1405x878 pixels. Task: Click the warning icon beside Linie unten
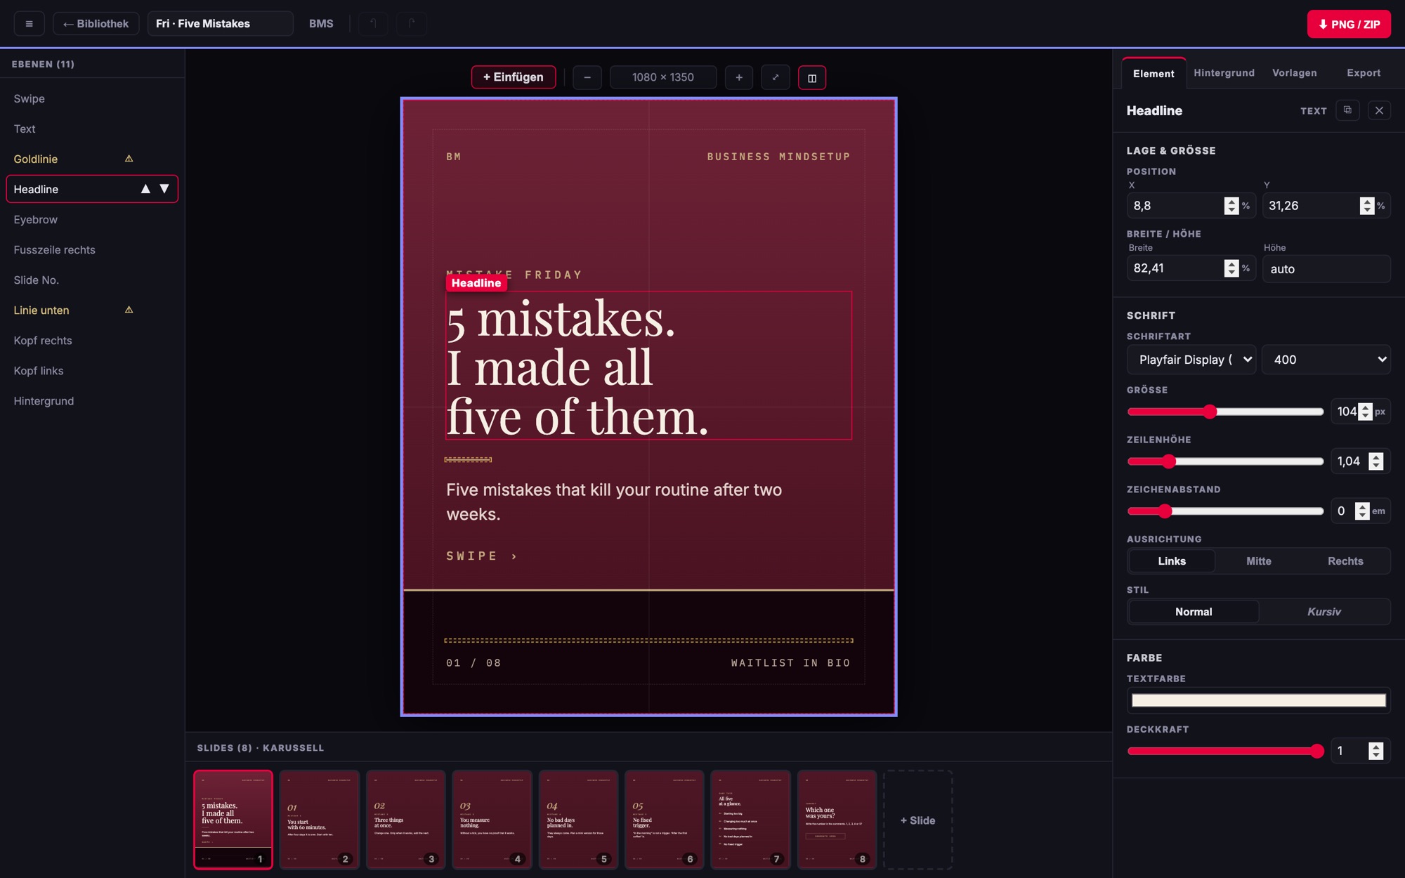pos(129,310)
